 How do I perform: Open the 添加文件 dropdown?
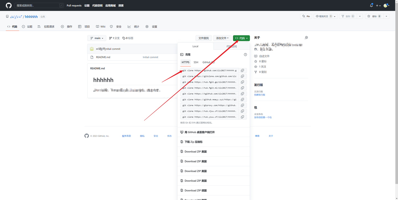(x=222, y=38)
